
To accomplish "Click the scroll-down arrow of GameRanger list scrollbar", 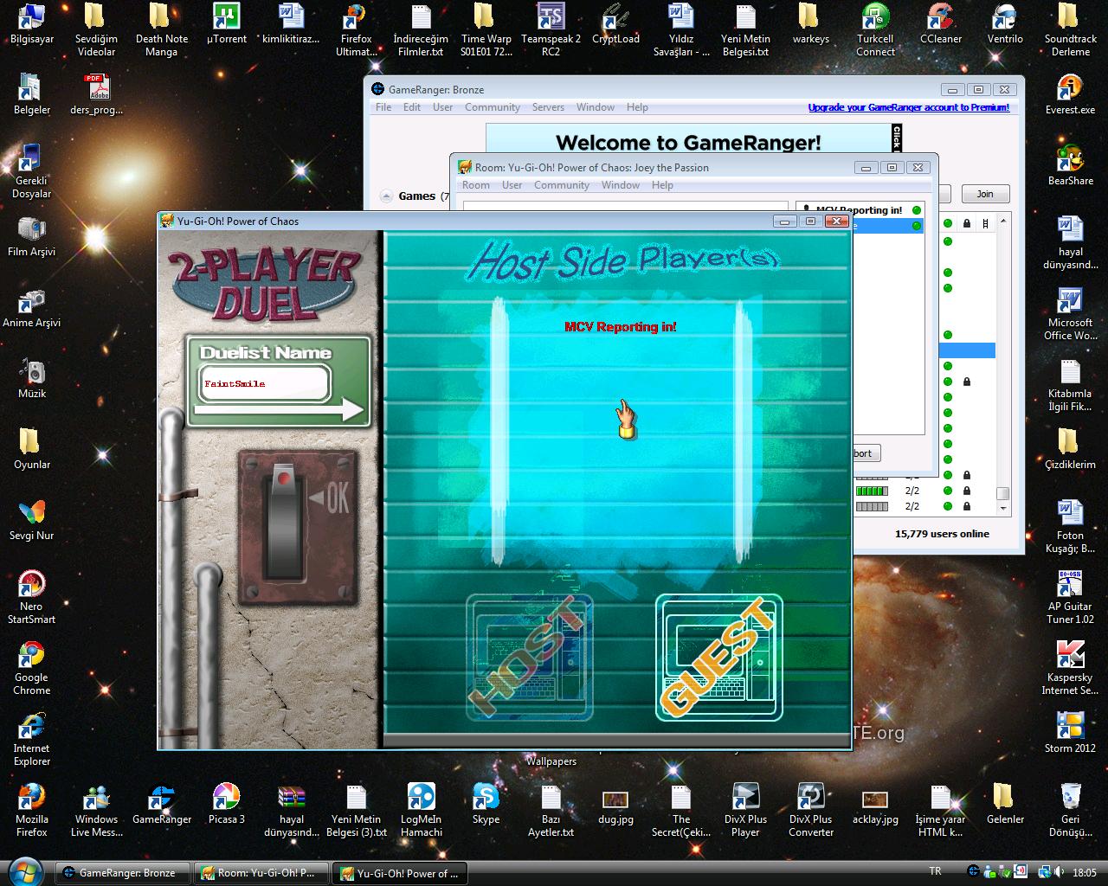I will point(1002,508).
